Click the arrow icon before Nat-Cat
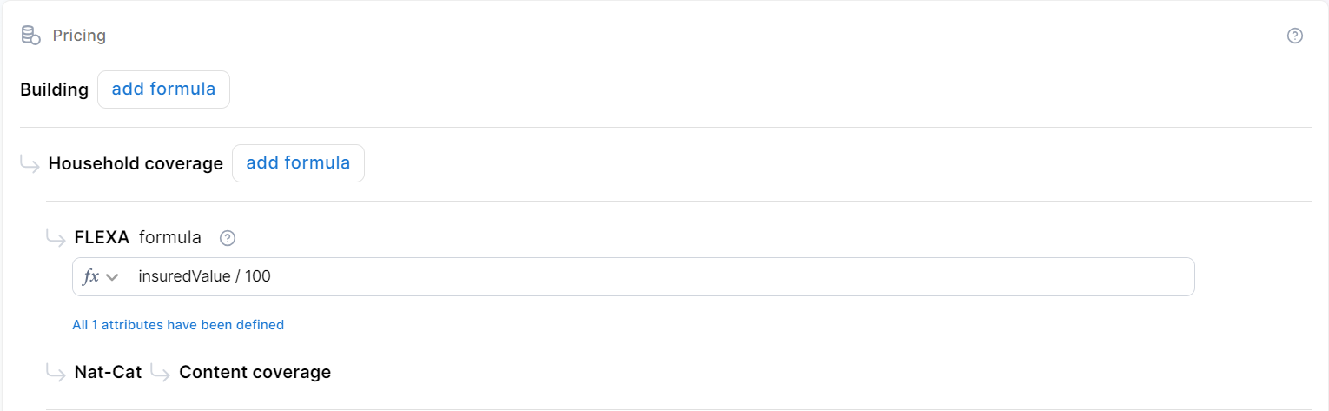1329x411 pixels. [56, 372]
